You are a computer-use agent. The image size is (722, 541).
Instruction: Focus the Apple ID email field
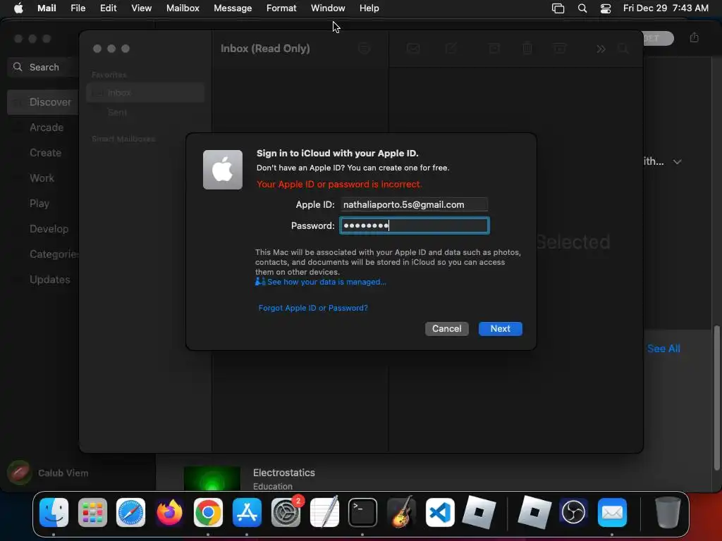pos(414,204)
